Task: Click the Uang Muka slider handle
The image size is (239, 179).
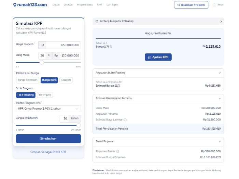Action: 42,62
